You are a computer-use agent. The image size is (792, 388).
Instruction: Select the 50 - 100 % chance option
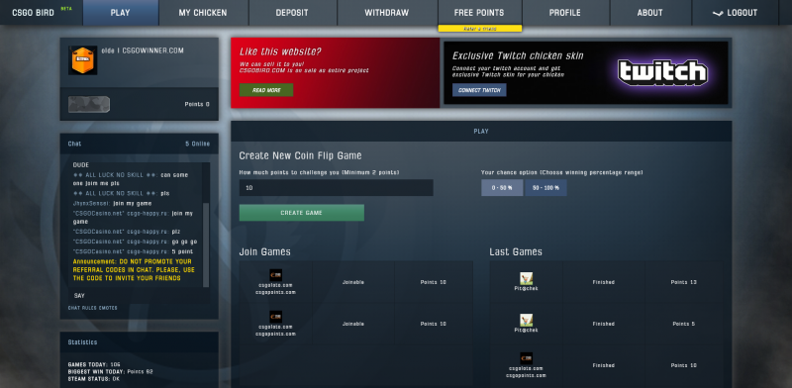click(x=545, y=187)
